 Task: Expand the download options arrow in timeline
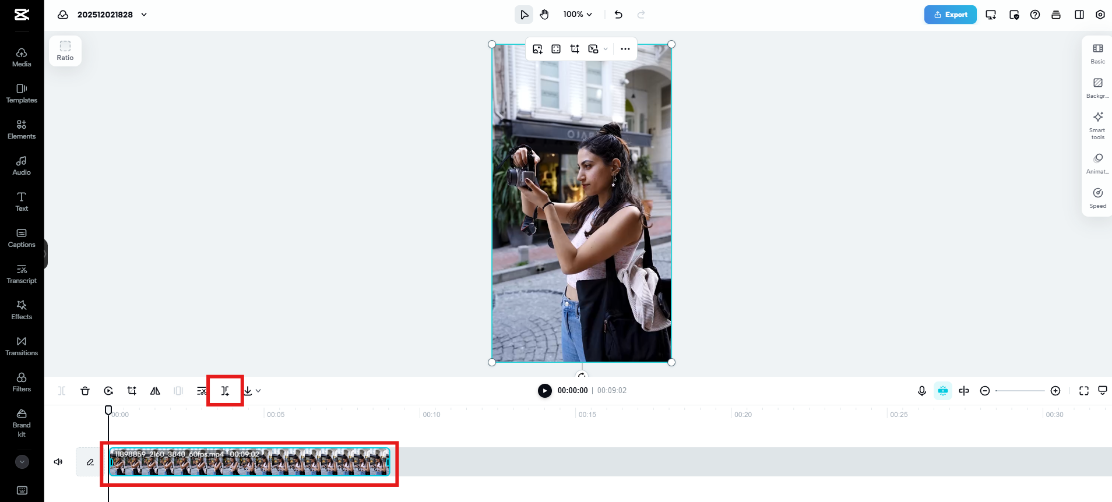[258, 391]
